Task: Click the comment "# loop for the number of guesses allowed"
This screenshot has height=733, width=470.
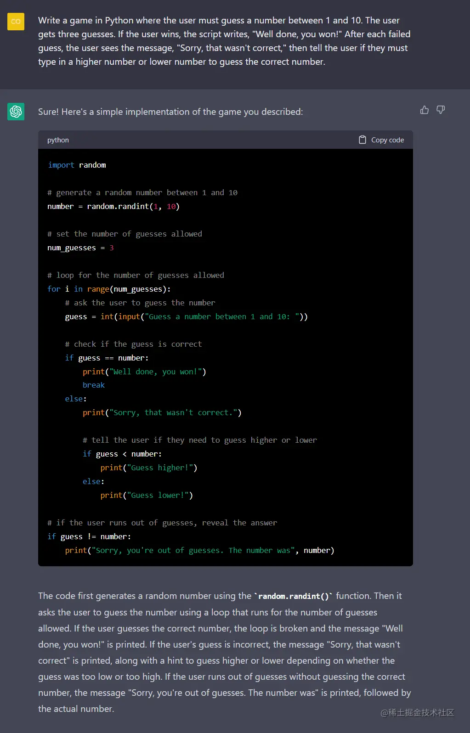Action: click(x=136, y=275)
